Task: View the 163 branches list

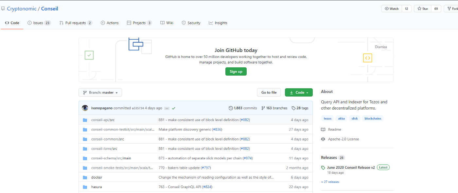Action: pos(274,108)
